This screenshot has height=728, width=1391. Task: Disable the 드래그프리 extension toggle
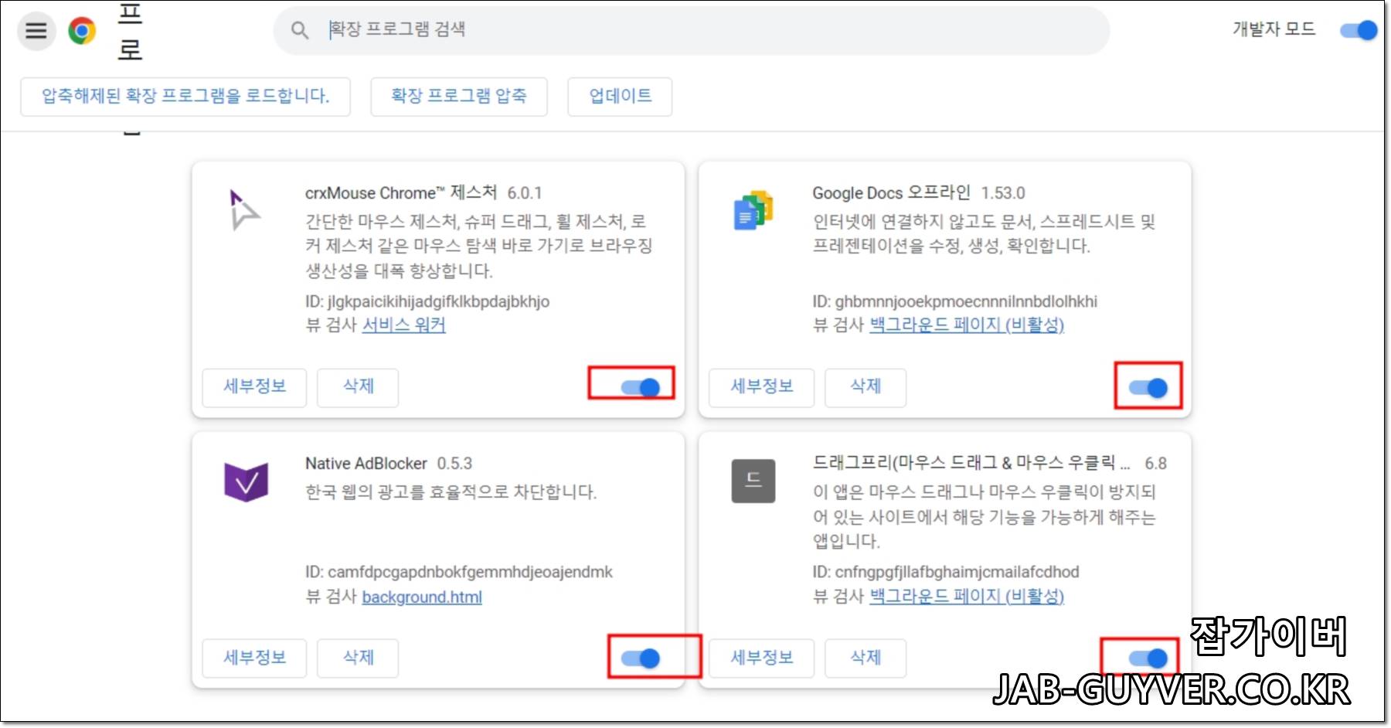[x=1148, y=658]
